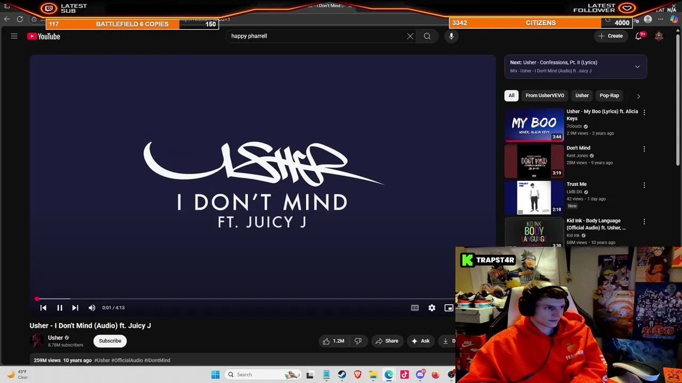Open the Ask AI button
The width and height of the screenshot is (682, 383).
coord(420,341)
